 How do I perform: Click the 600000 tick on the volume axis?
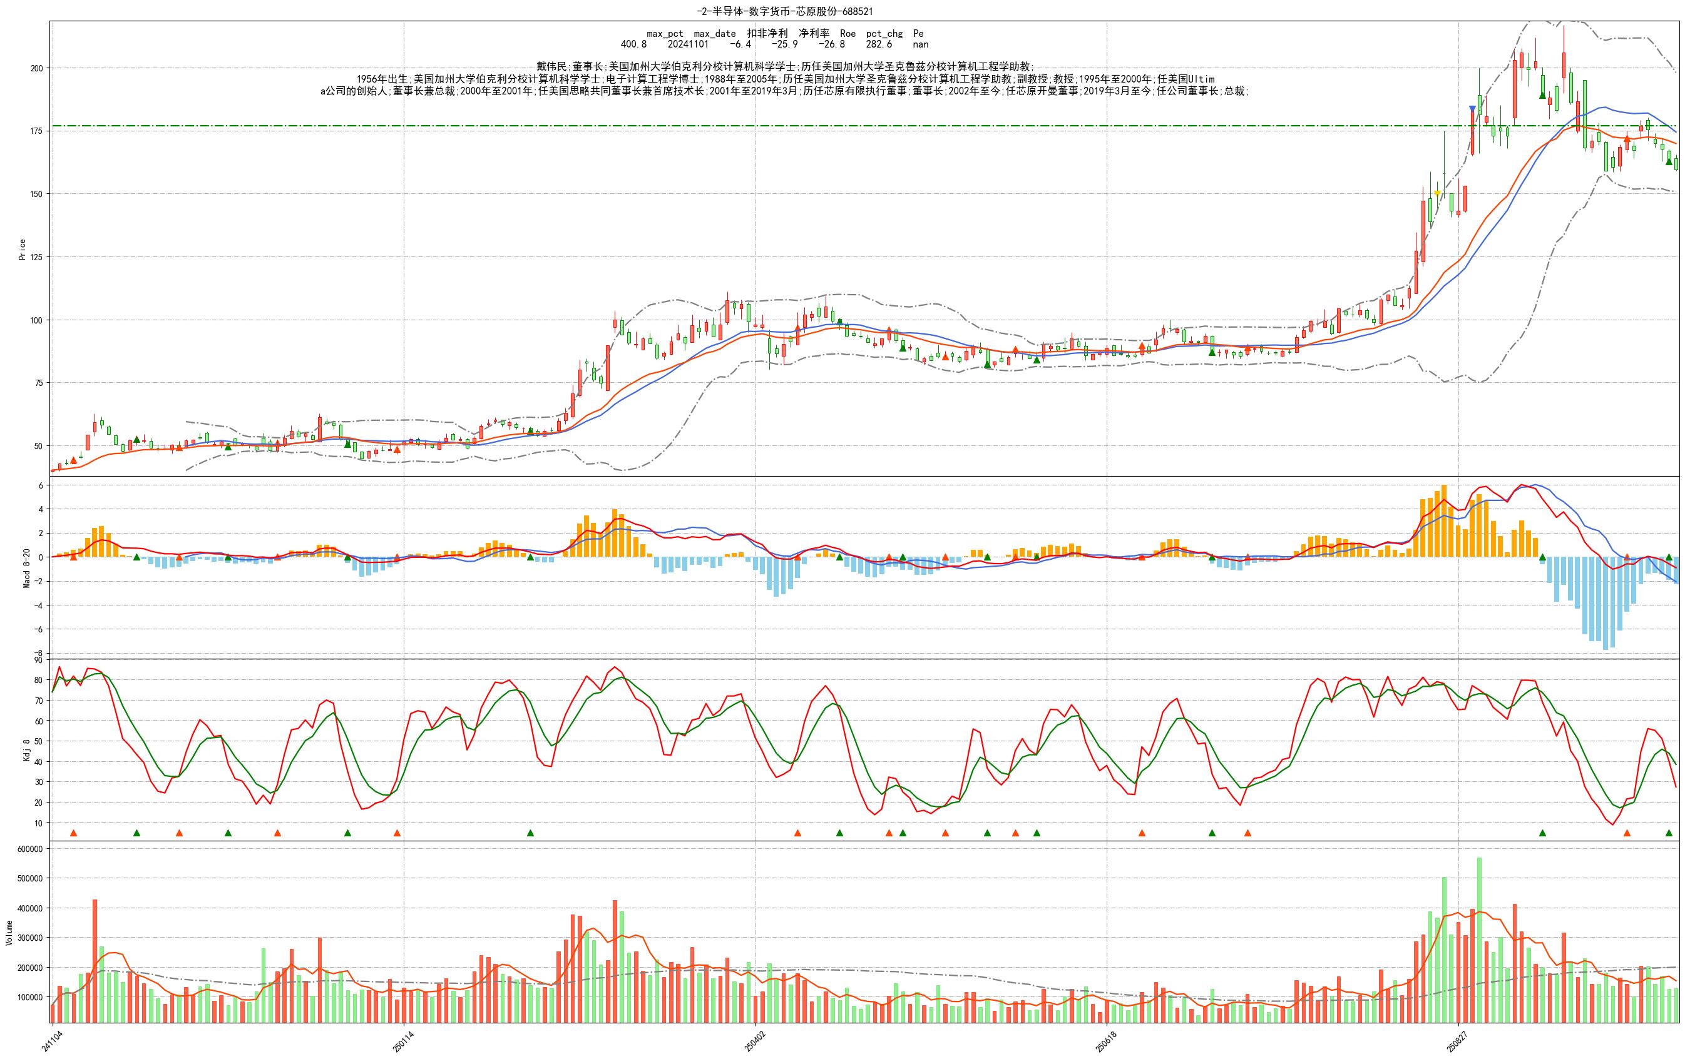tap(29, 849)
